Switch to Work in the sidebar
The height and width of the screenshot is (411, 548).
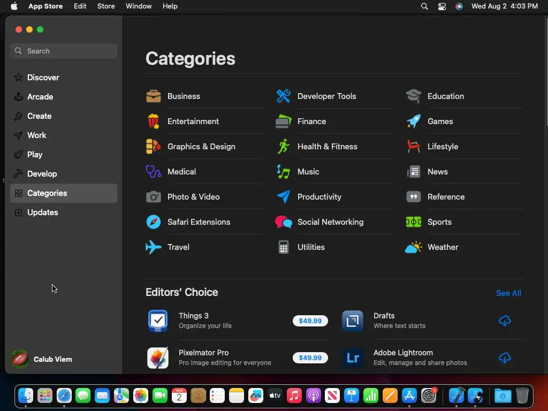[64, 135]
